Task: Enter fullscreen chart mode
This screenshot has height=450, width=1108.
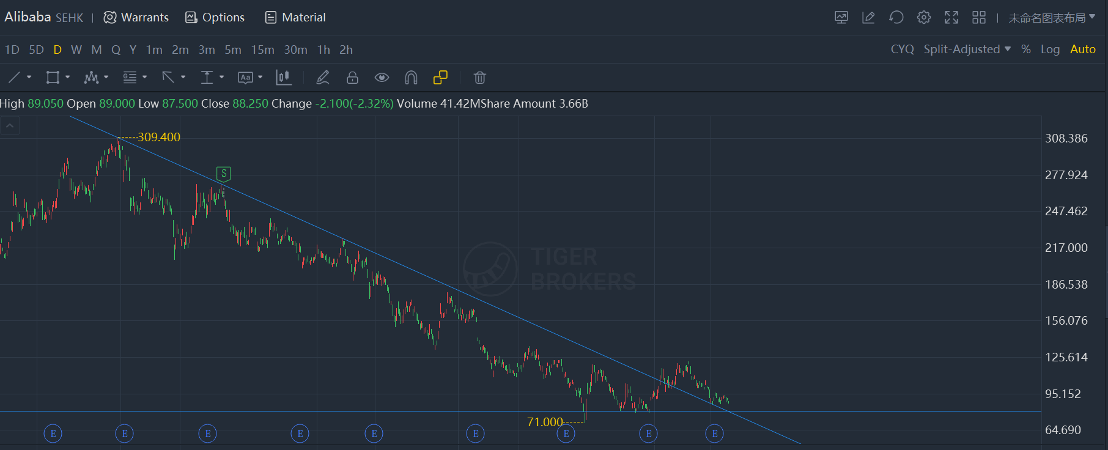Action: pos(951,18)
